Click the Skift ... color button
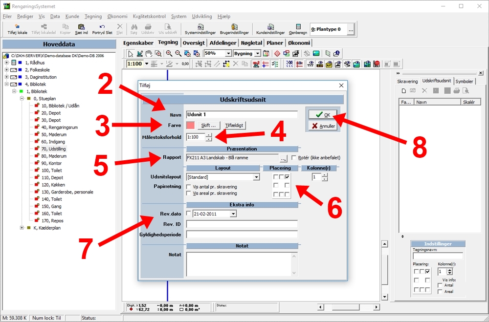This screenshot has height=322, width=489. click(209, 125)
